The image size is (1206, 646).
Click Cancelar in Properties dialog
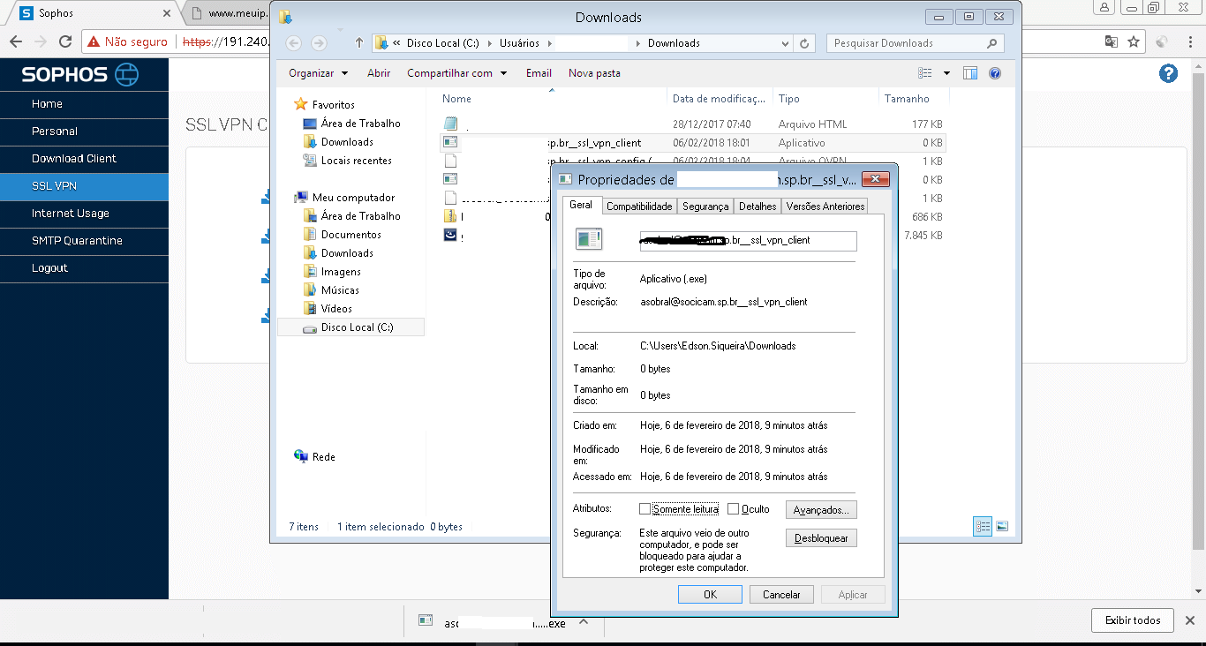781,595
